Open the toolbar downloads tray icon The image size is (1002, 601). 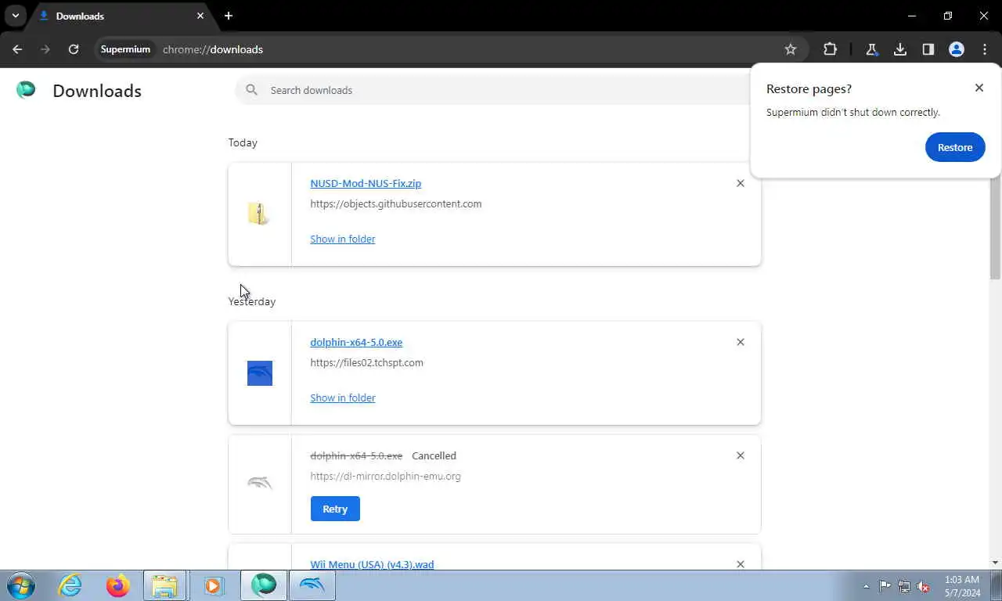coord(900,49)
